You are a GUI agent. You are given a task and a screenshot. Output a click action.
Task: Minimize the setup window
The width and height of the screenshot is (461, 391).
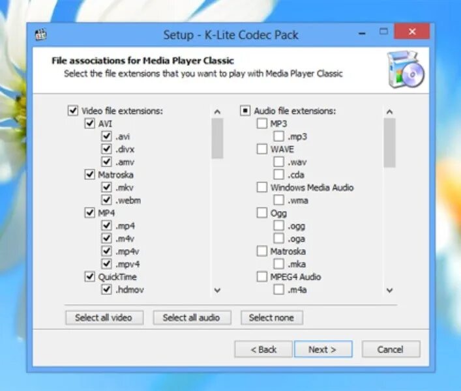coord(362,33)
